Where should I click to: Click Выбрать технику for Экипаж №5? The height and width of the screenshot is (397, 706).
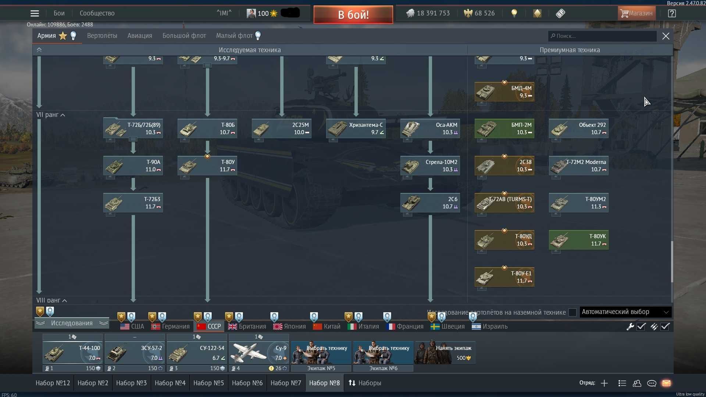[x=321, y=353]
